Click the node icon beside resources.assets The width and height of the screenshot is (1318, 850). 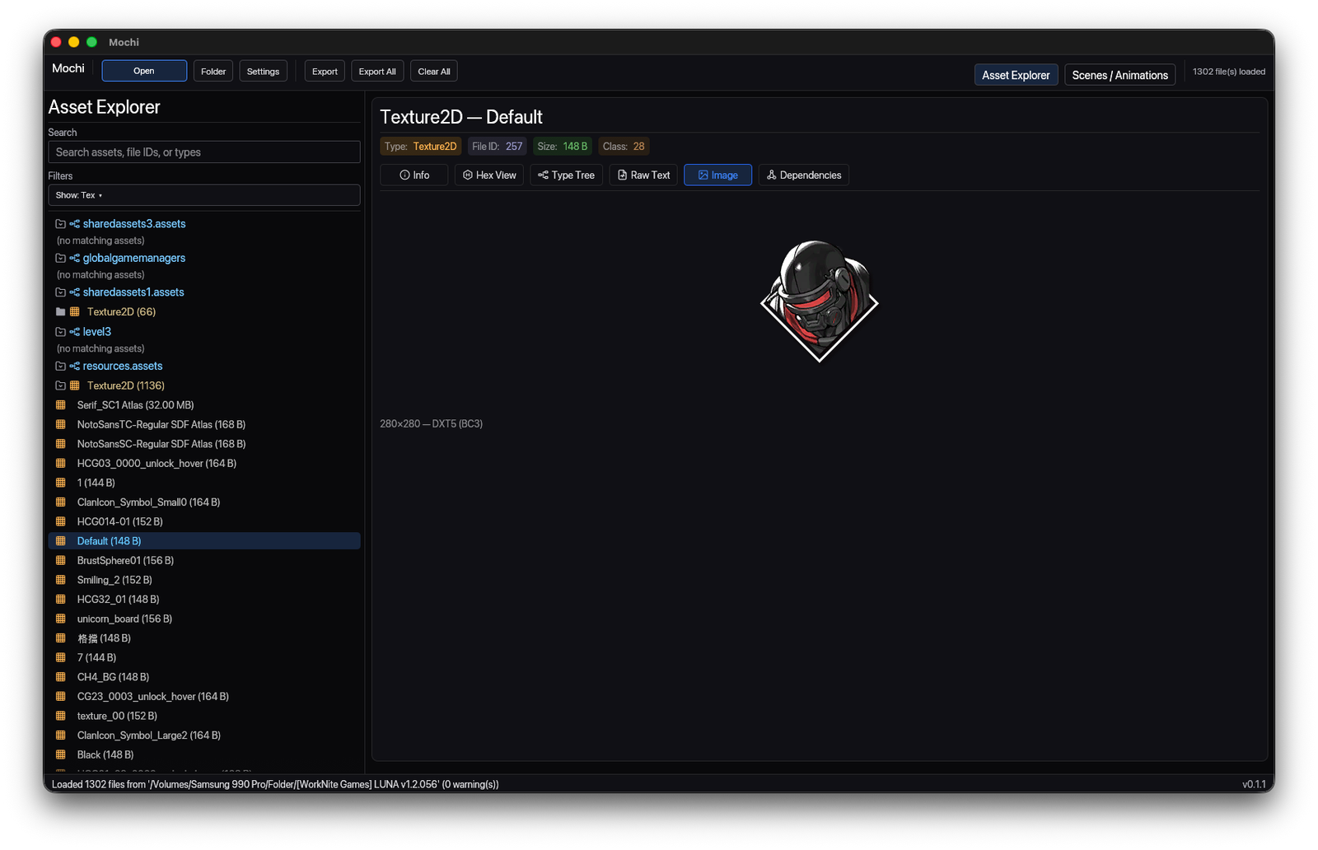74,367
